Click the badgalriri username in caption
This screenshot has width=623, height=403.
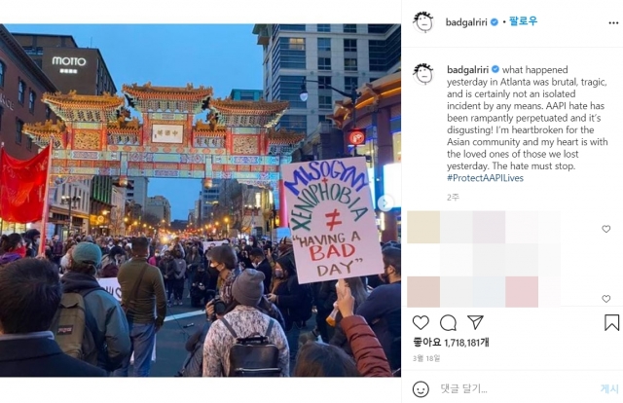tap(467, 70)
